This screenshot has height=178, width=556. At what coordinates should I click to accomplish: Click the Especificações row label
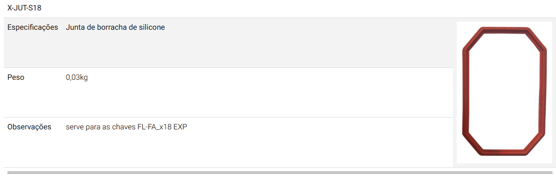33,27
